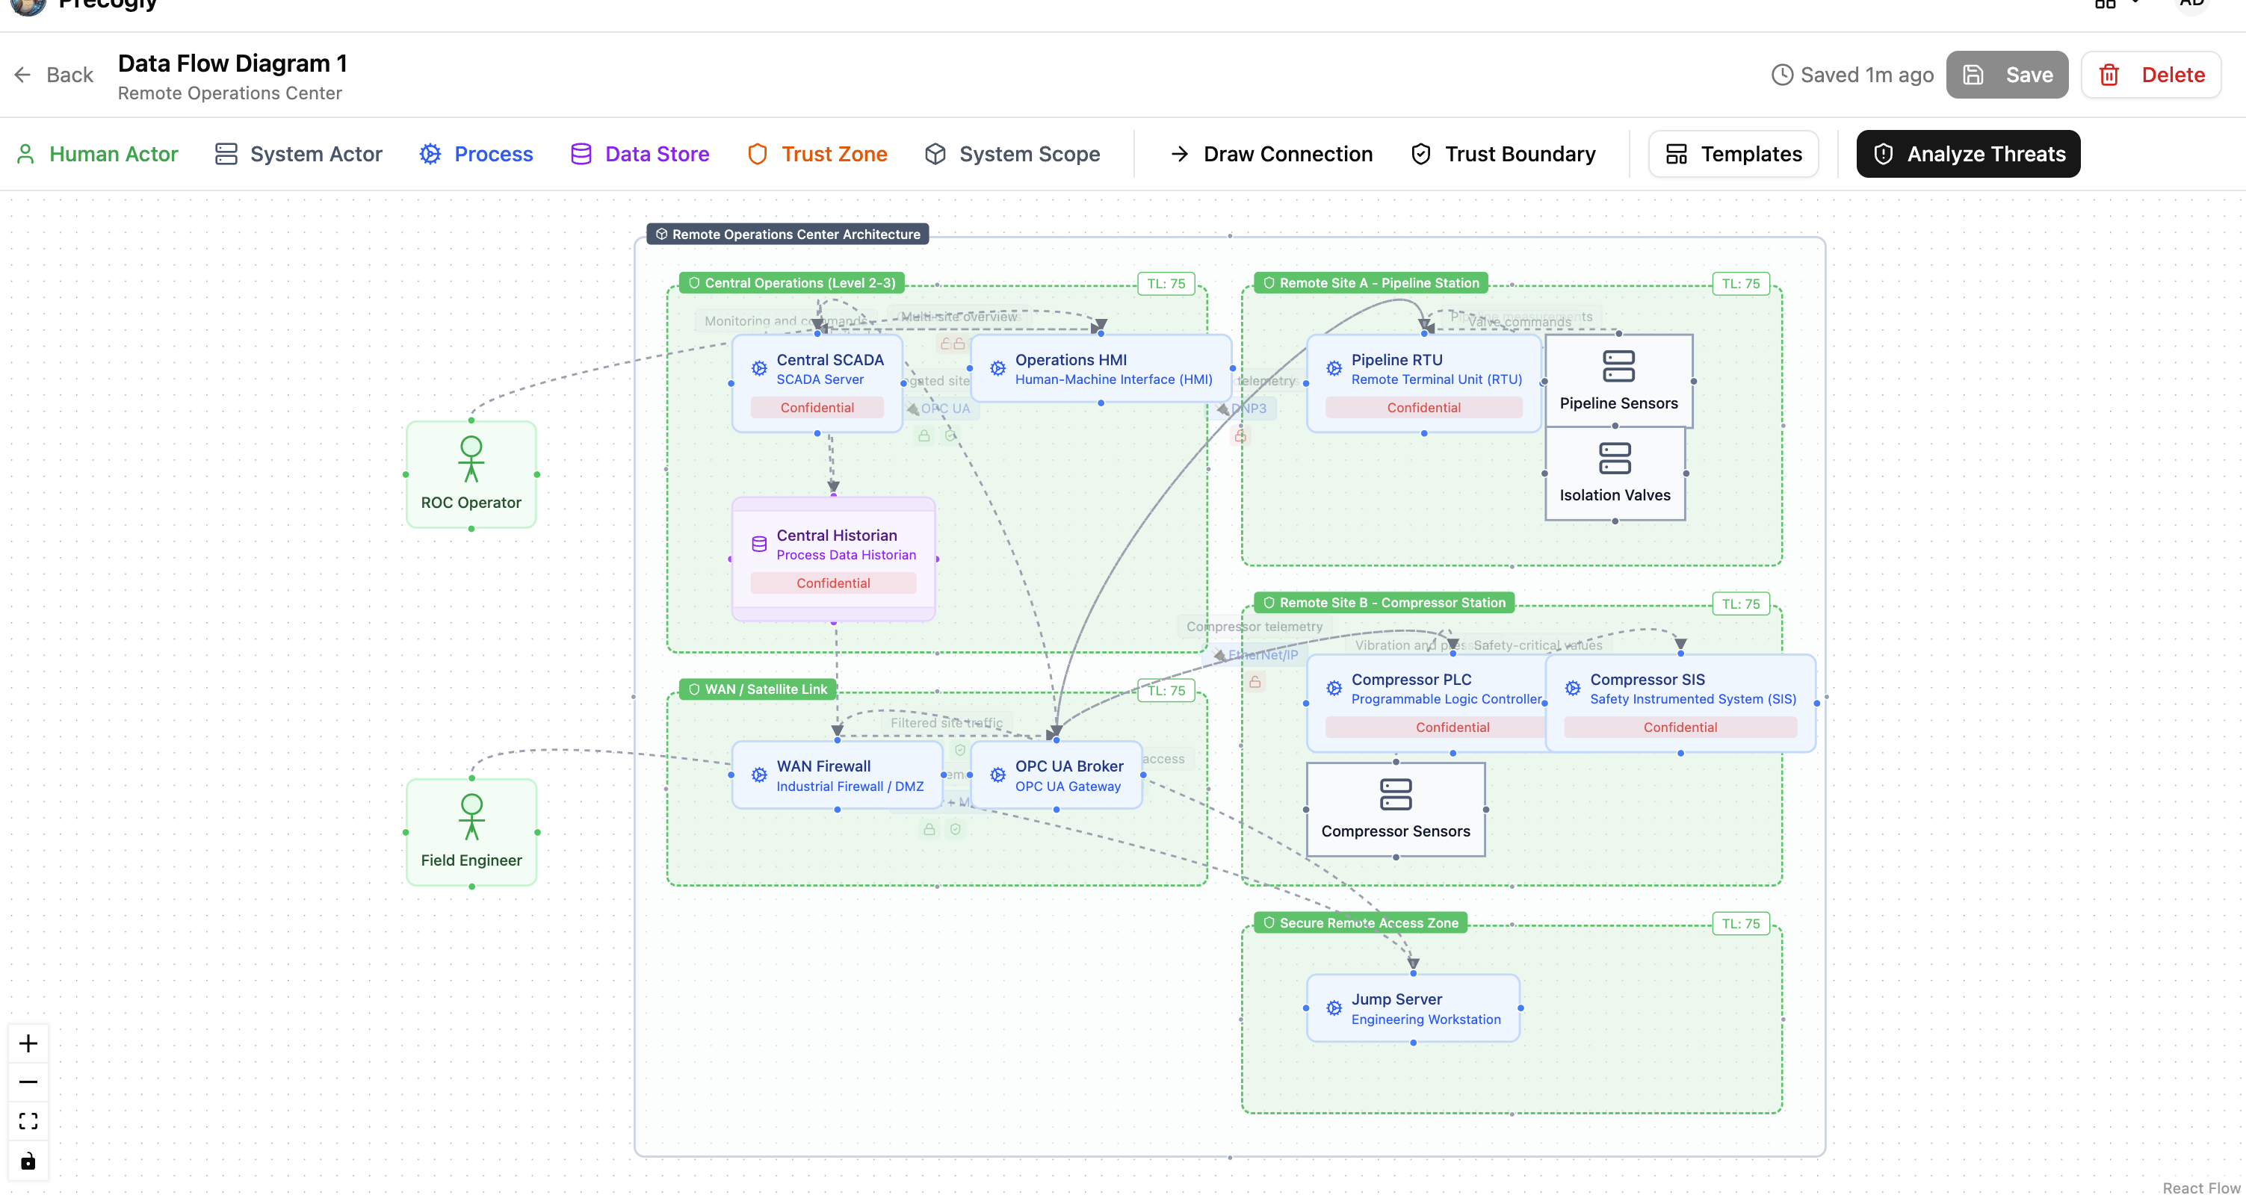
Task: Click the Compressor SIS Confidential badge
Action: pyautogui.click(x=1680, y=727)
